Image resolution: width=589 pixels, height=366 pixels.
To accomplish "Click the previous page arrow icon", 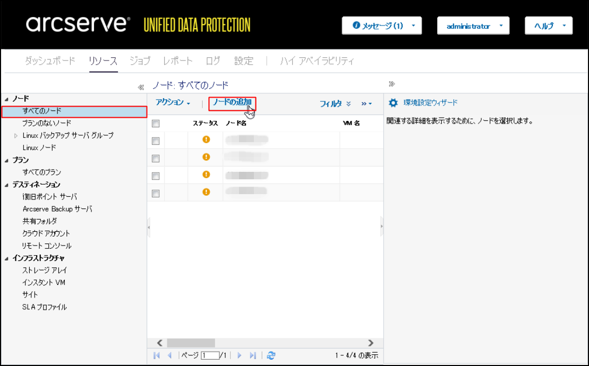I will coord(169,355).
